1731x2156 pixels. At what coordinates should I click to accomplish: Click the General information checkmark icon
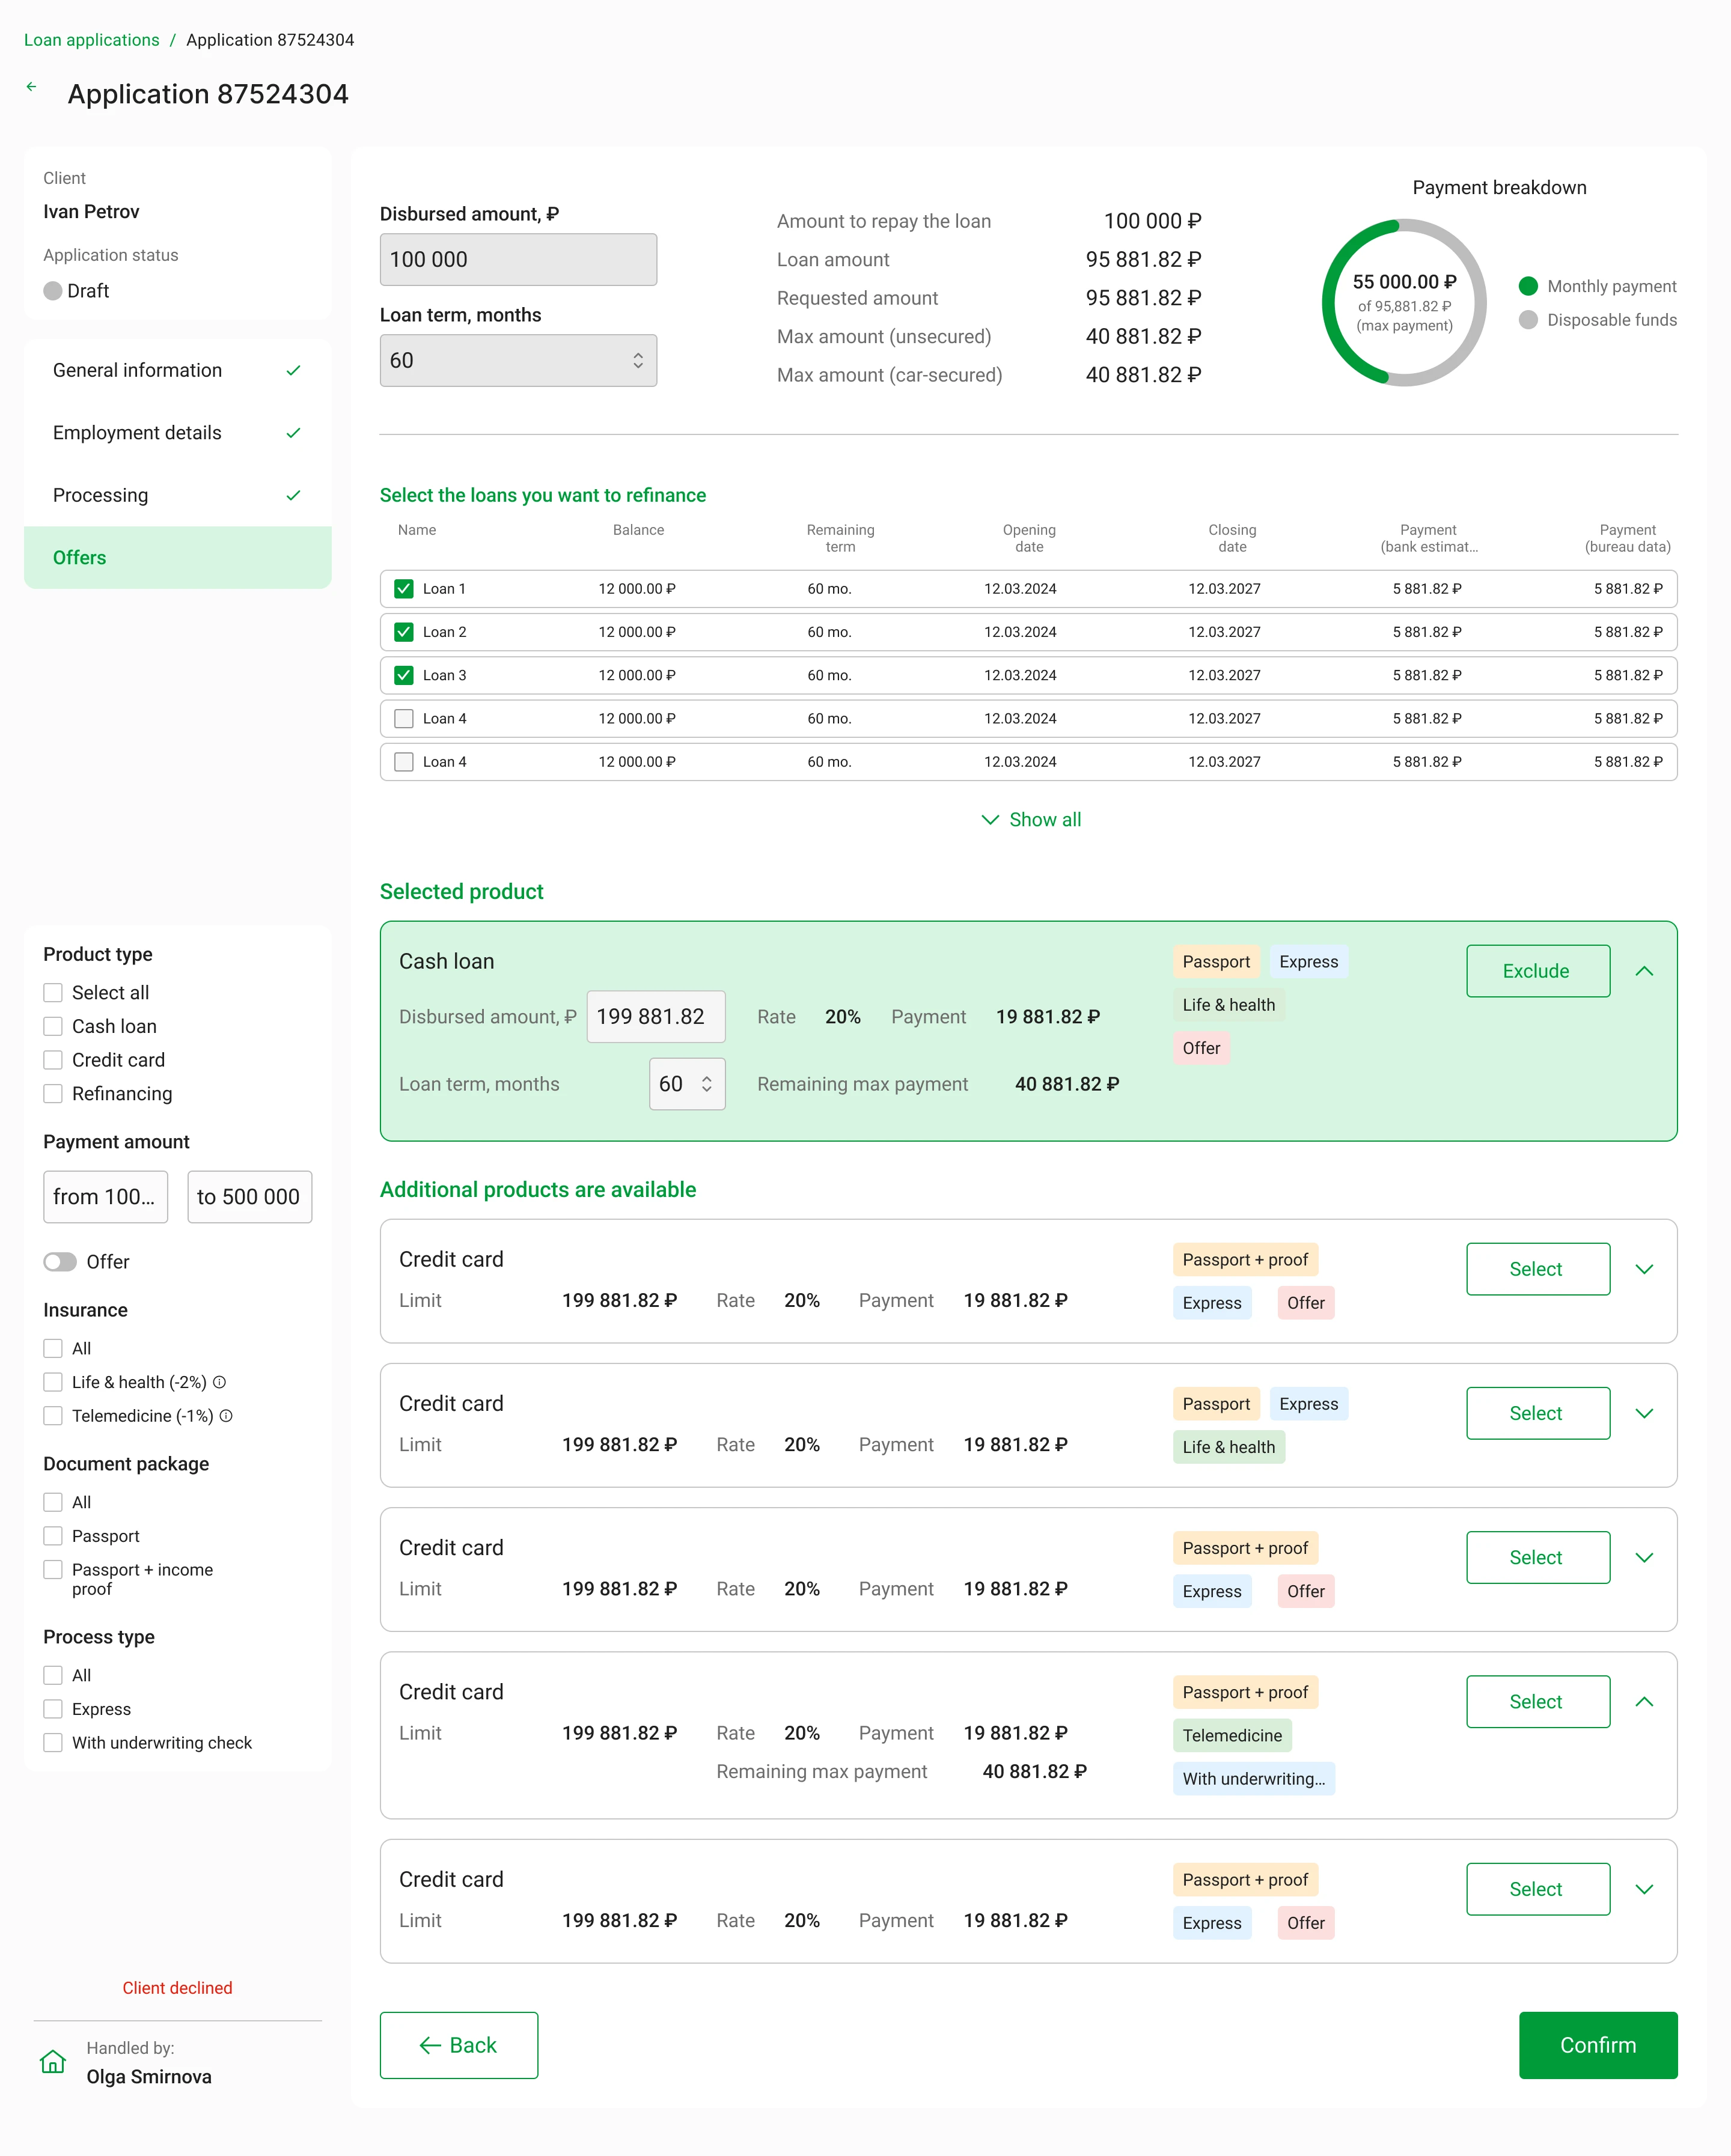[x=293, y=371]
